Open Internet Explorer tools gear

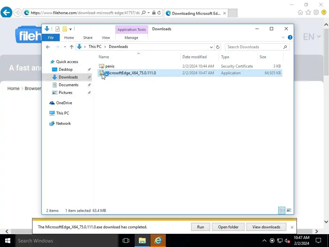(316, 13)
